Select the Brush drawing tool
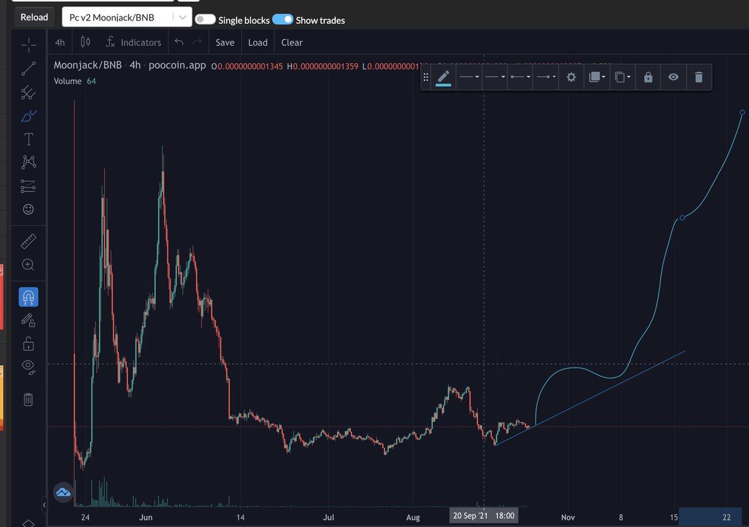Screen dimensions: 749x527 (x=28, y=116)
